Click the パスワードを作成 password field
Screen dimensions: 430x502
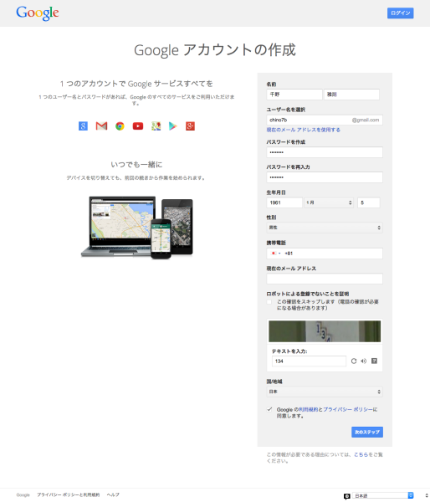(x=325, y=152)
